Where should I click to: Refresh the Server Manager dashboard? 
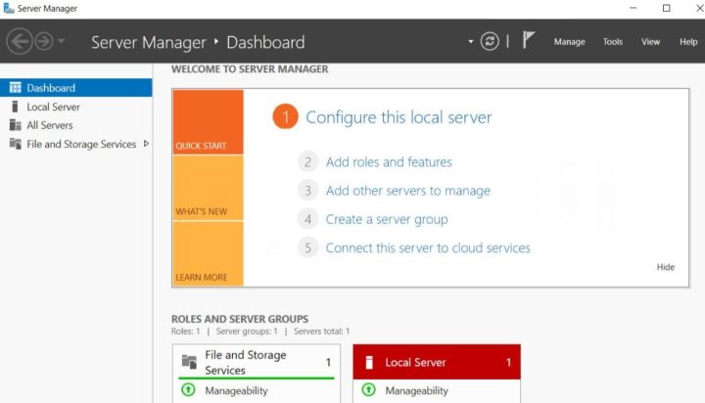tap(490, 42)
